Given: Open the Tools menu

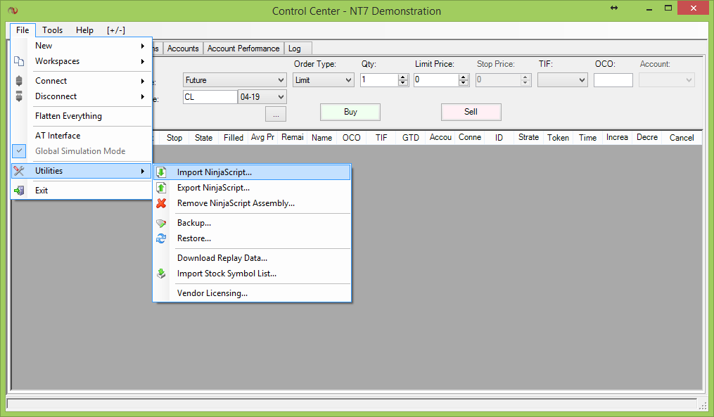Looking at the screenshot, I should pos(52,30).
